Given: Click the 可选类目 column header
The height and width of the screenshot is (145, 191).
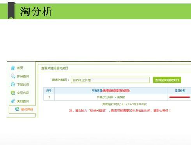Looking at the screenshot, I should click(x=111, y=91).
